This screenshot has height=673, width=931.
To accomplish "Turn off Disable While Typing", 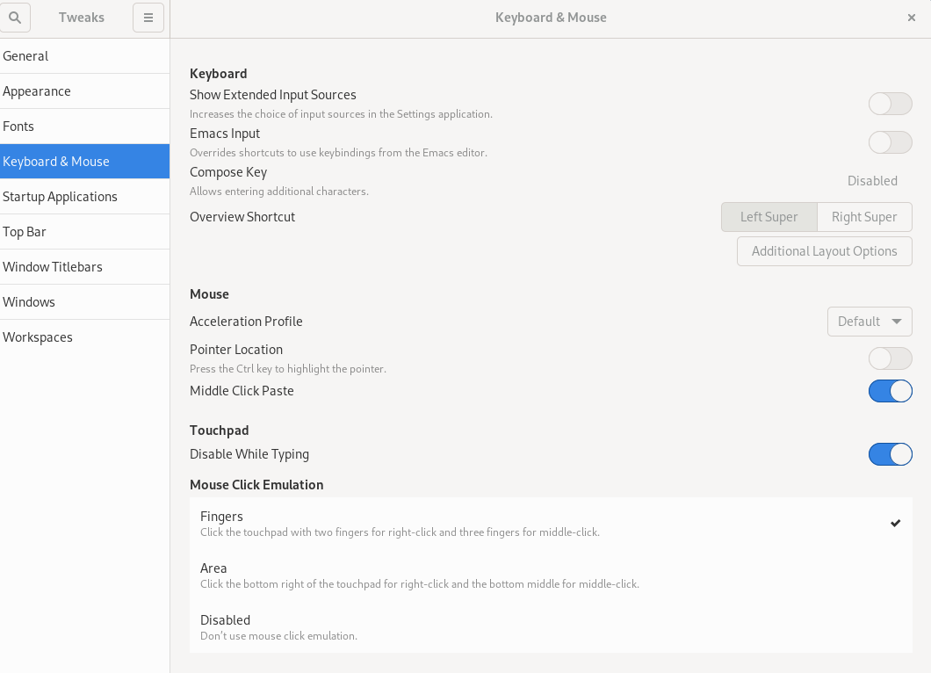I will [890, 454].
